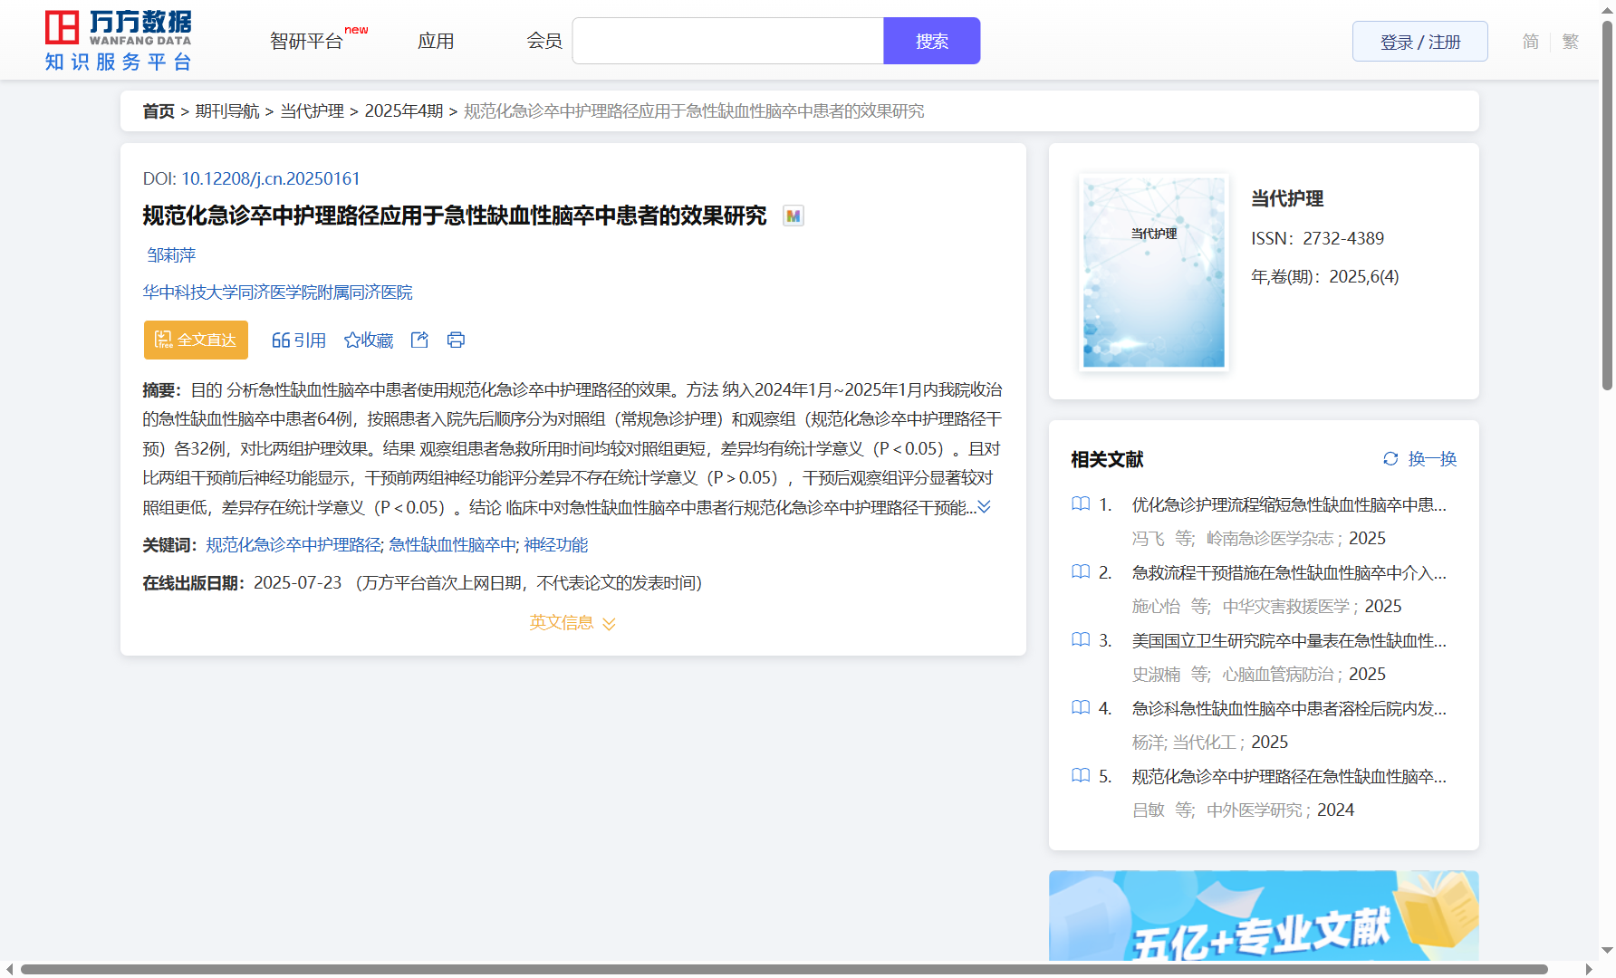This screenshot has width=1616, height=978.
Task: Open 全文直达 full text button
Action: tap(196, 340)
